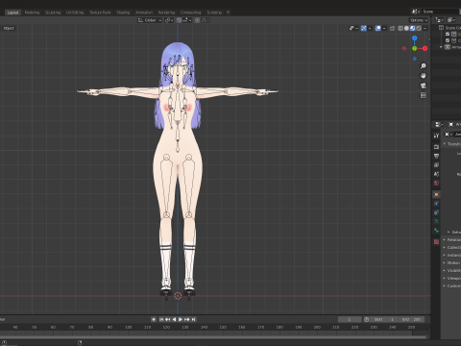Open the Texture Paint workspace tab
The height and width of the screenshot is (346, 461).
(100, 12)
